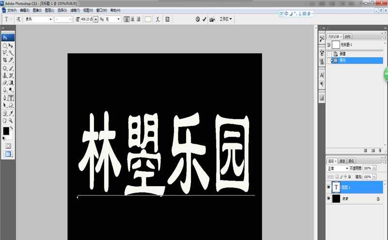Open the 滤镜(T) menu
The width and height of the screenshot is (388, 240).
tap(75, 10)
